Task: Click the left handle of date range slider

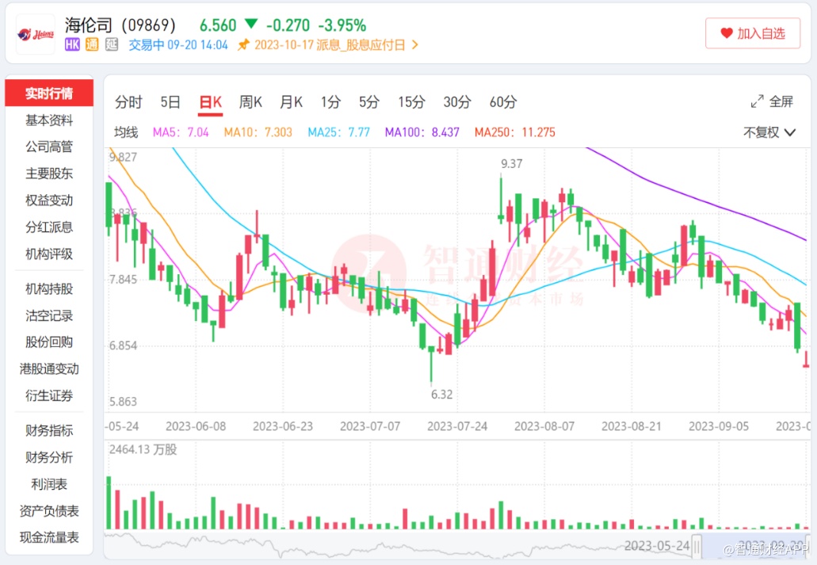Action: tap(697, 545)
